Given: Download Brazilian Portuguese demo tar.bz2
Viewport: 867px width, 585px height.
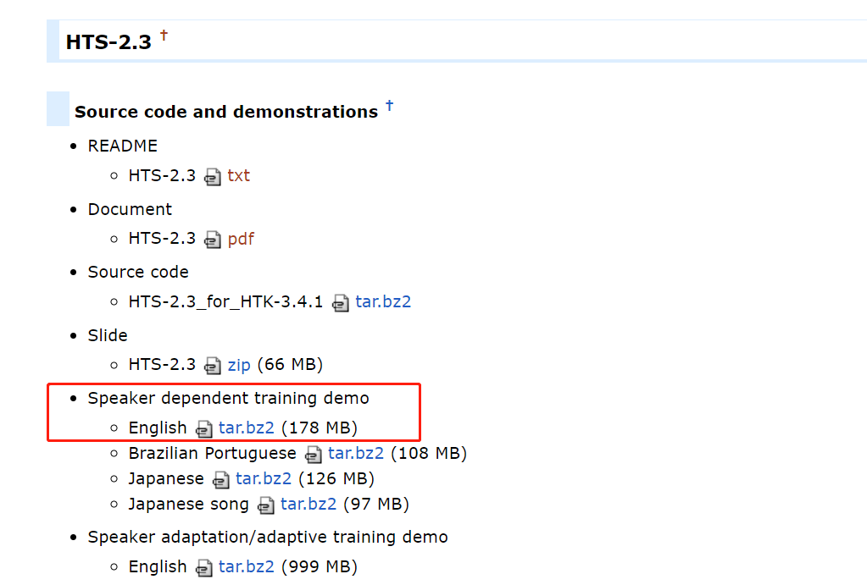Looking at the screenshot, I should coord(356,453).
